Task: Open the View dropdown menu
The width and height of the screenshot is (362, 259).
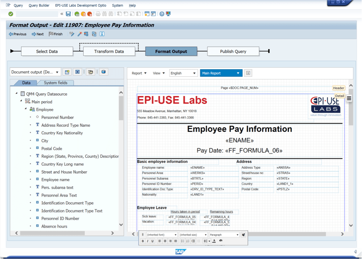Action: (159, 73)
